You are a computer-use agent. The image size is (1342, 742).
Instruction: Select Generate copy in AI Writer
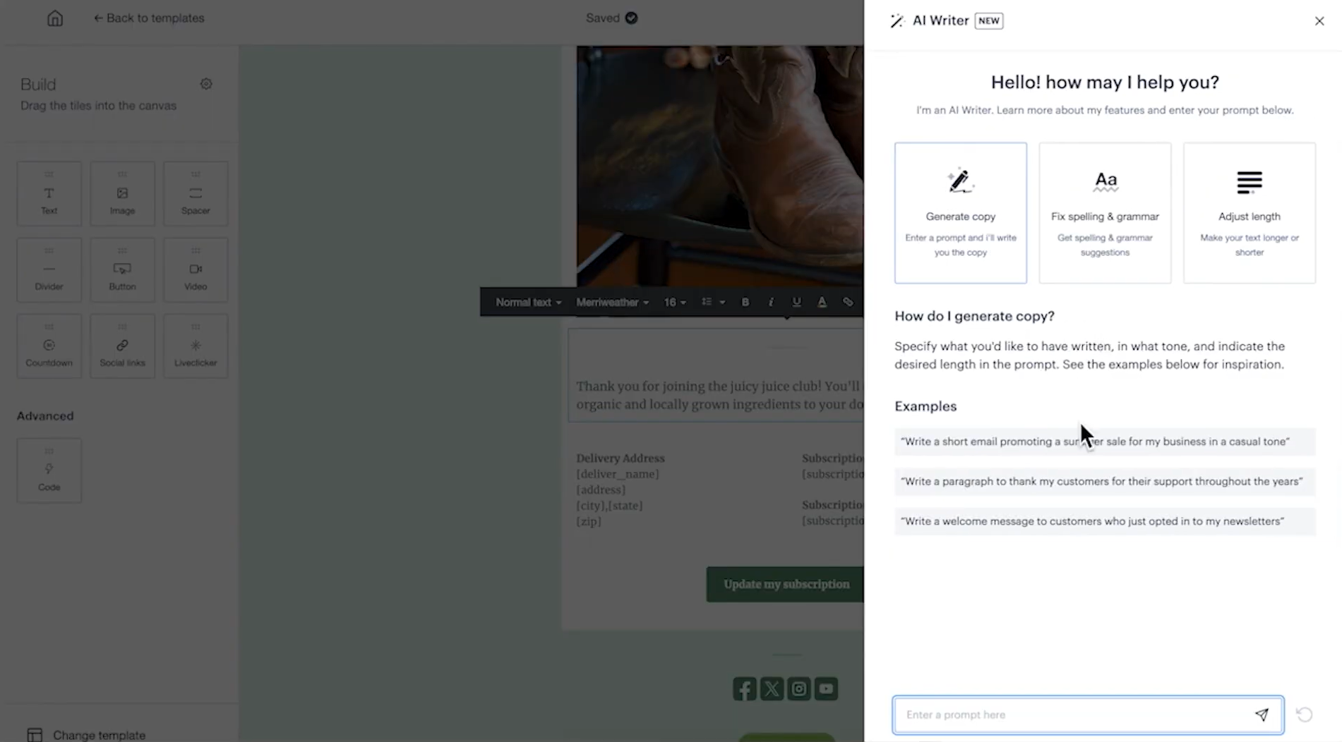coord(960,213)
